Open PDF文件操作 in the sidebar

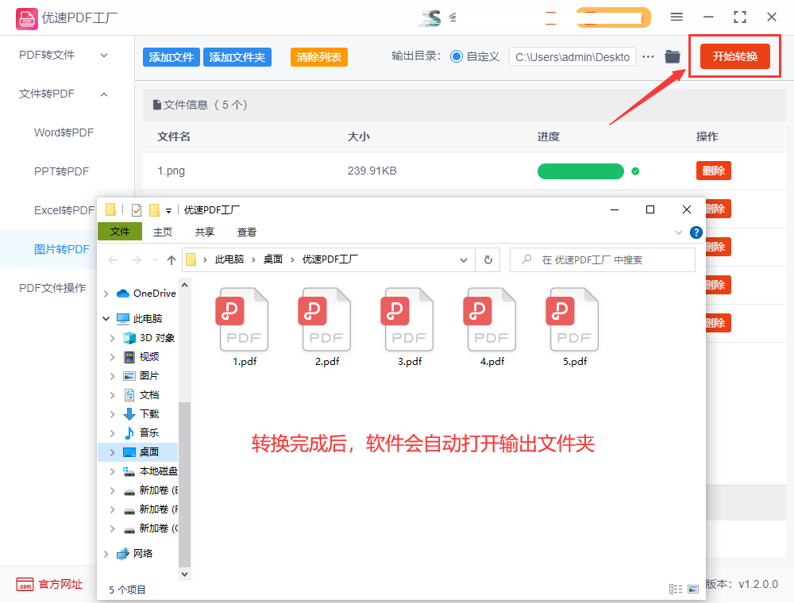tap(52, 288)
